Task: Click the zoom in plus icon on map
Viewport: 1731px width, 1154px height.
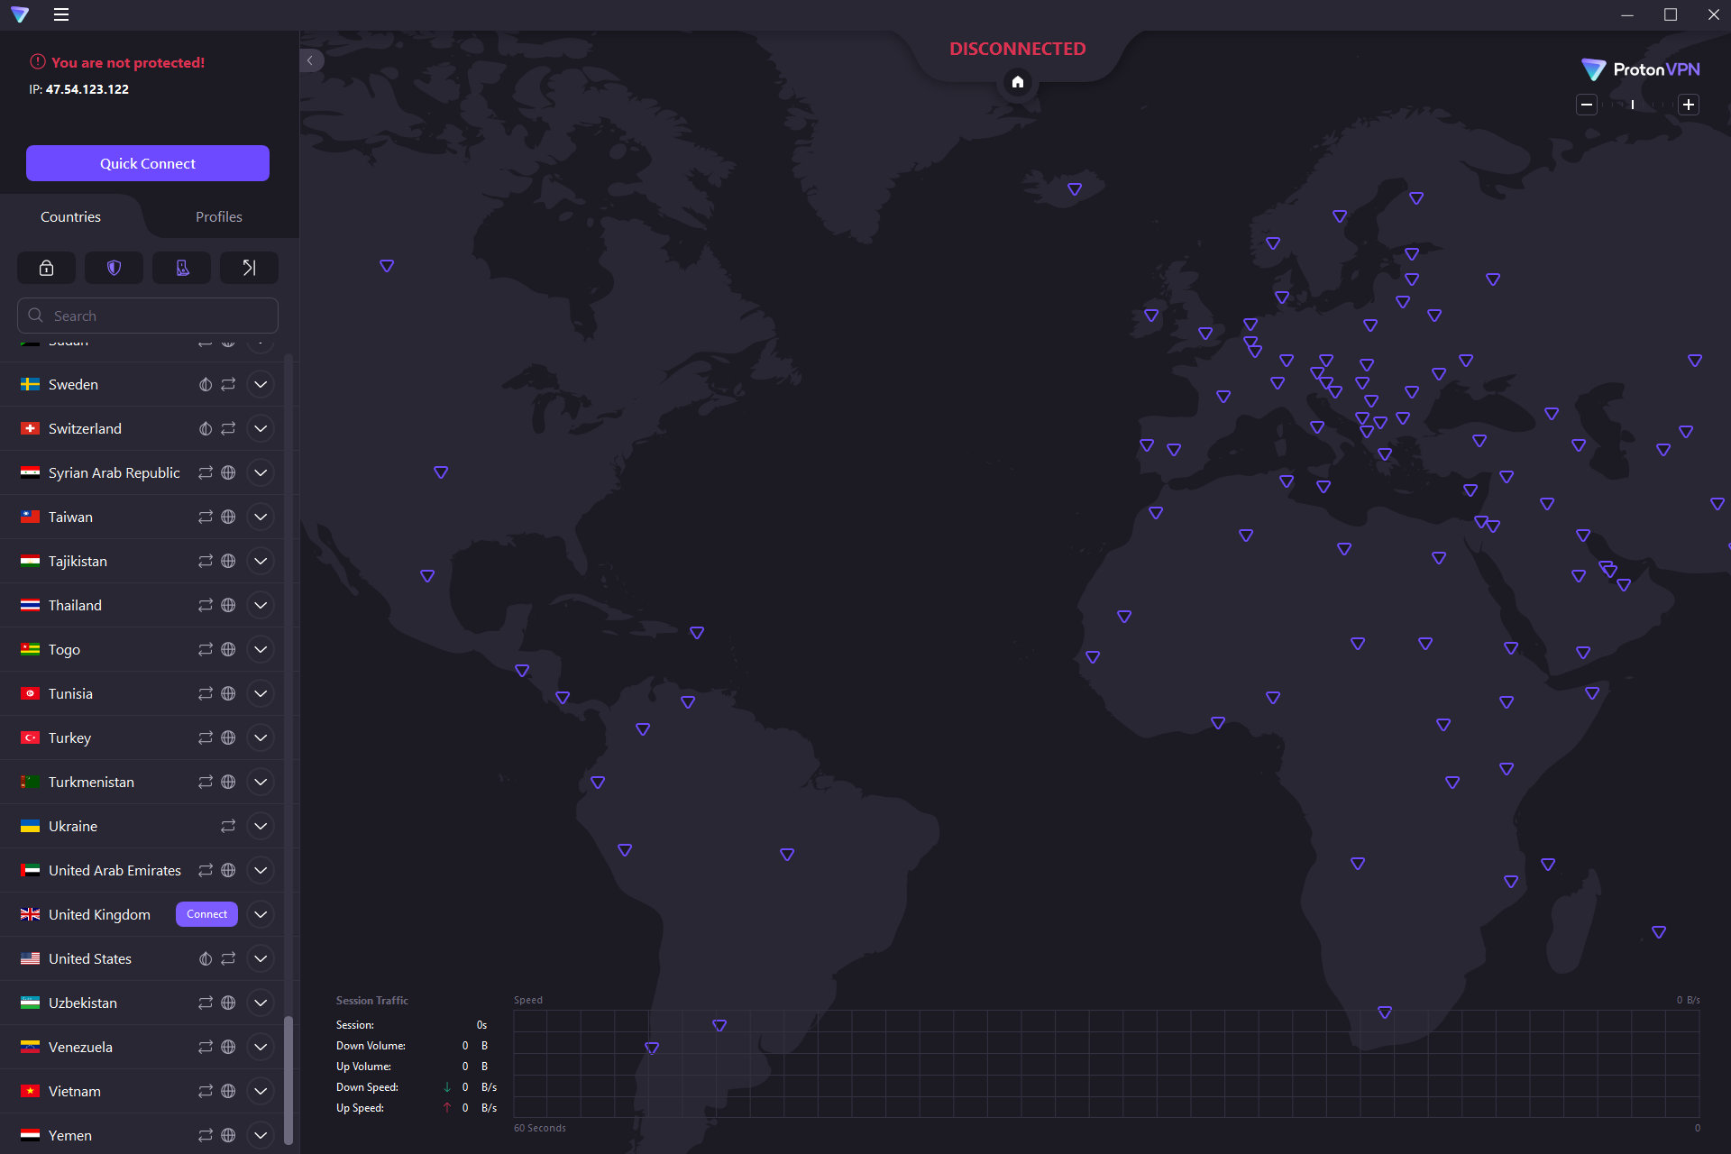Action: click(1689, 105)
